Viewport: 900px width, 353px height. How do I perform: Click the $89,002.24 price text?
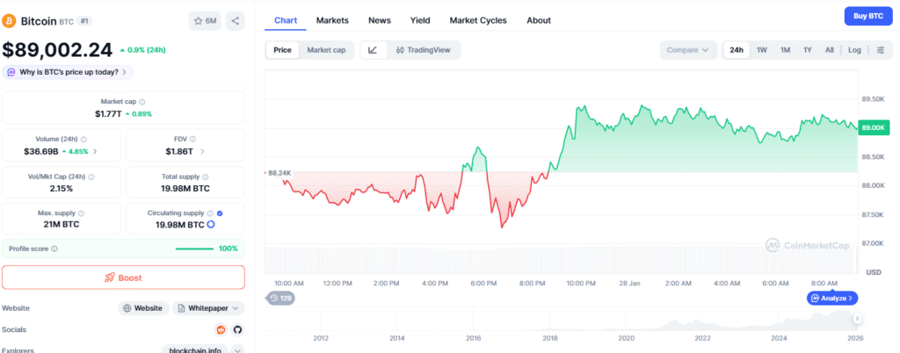point(57,50)
